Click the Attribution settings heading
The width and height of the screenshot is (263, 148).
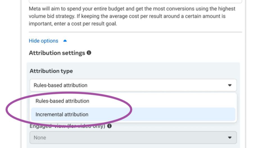57,53
